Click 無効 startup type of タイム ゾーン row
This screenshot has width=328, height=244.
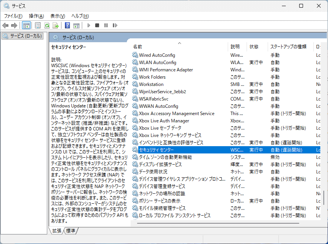coord(275,157)
